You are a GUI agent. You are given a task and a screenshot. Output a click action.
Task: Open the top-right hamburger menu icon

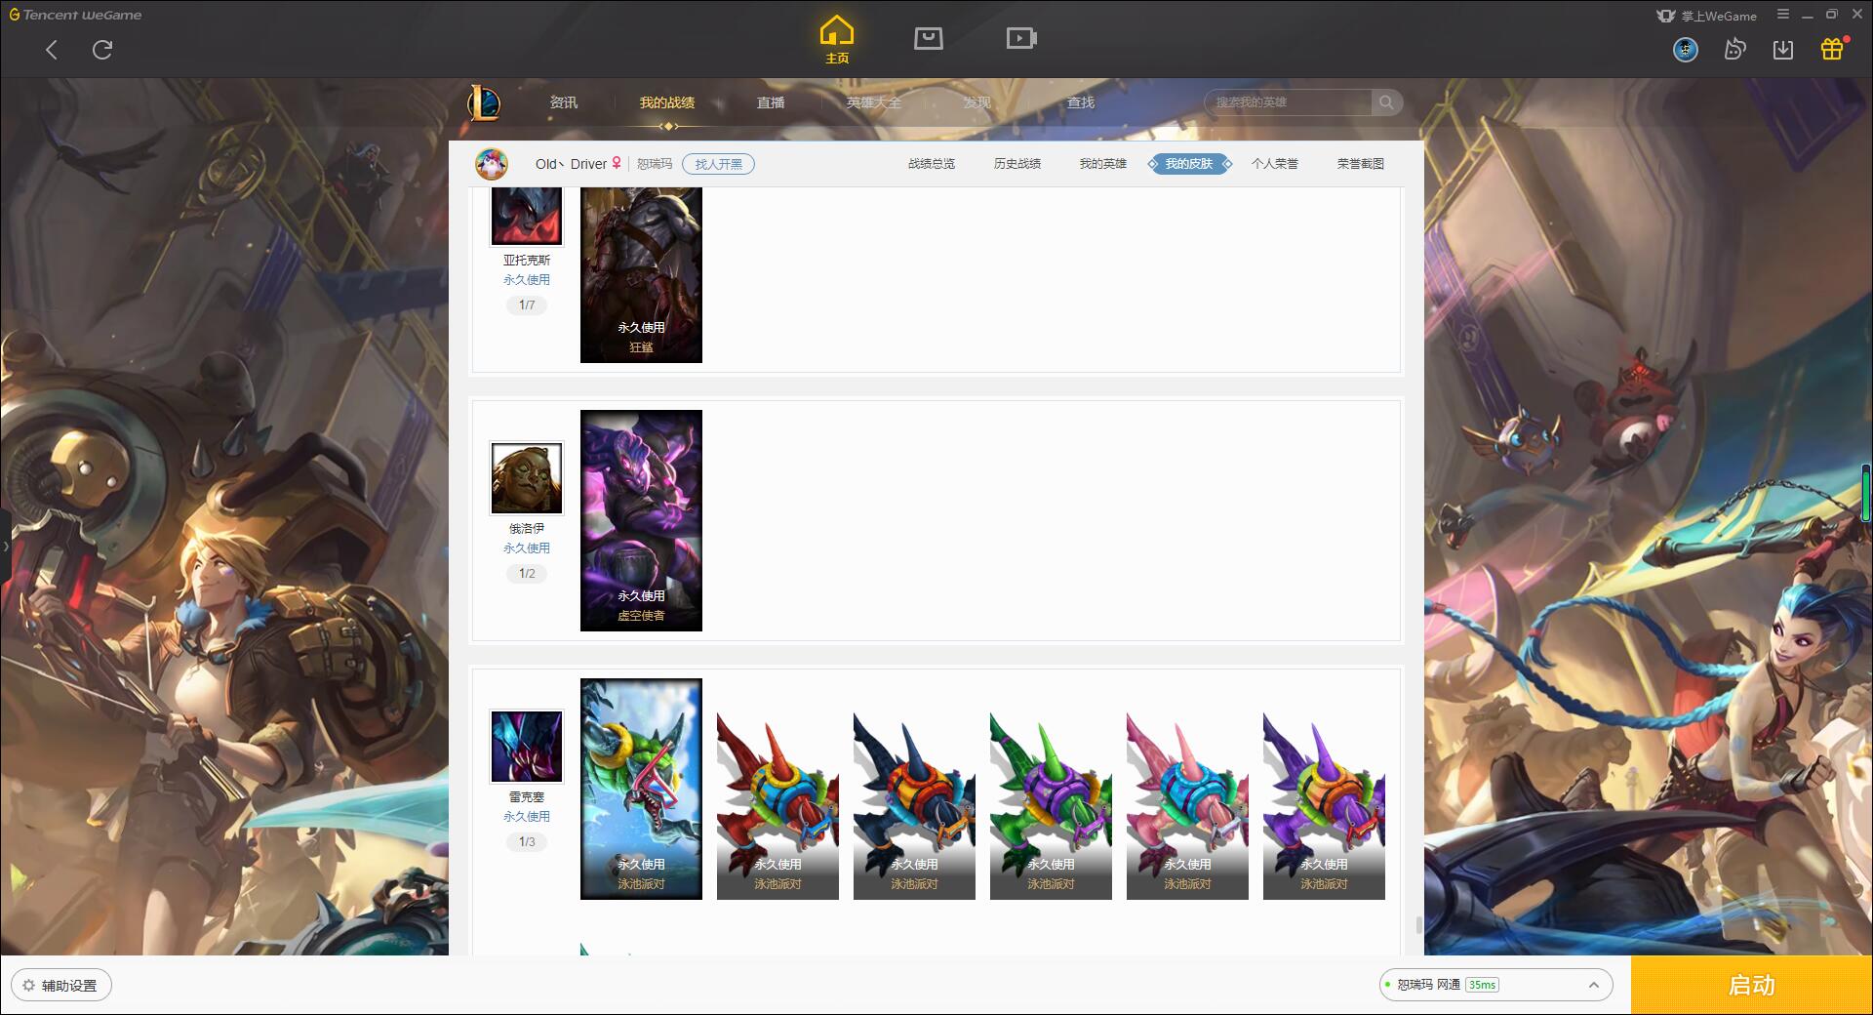click(1783, 15)
